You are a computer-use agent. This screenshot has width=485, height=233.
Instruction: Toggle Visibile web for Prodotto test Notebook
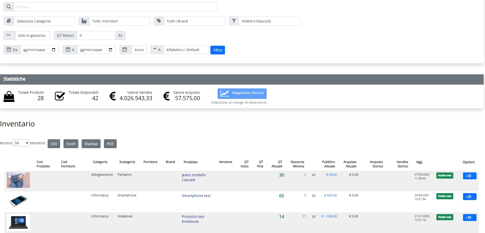click(x=445, y=217)
